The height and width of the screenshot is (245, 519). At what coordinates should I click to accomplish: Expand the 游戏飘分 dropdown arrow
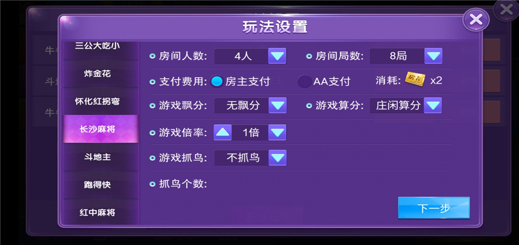click(278, 106)
